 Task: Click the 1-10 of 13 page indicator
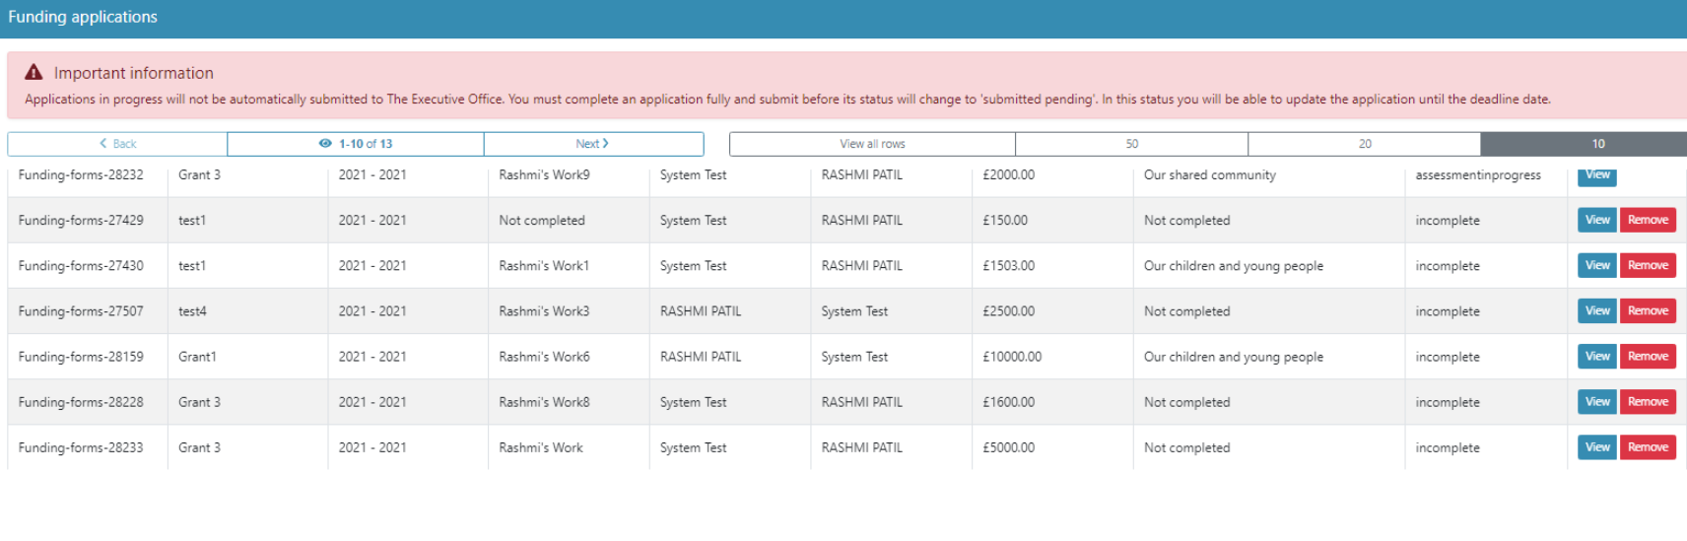pyautogui.click(x=366, y=144)
